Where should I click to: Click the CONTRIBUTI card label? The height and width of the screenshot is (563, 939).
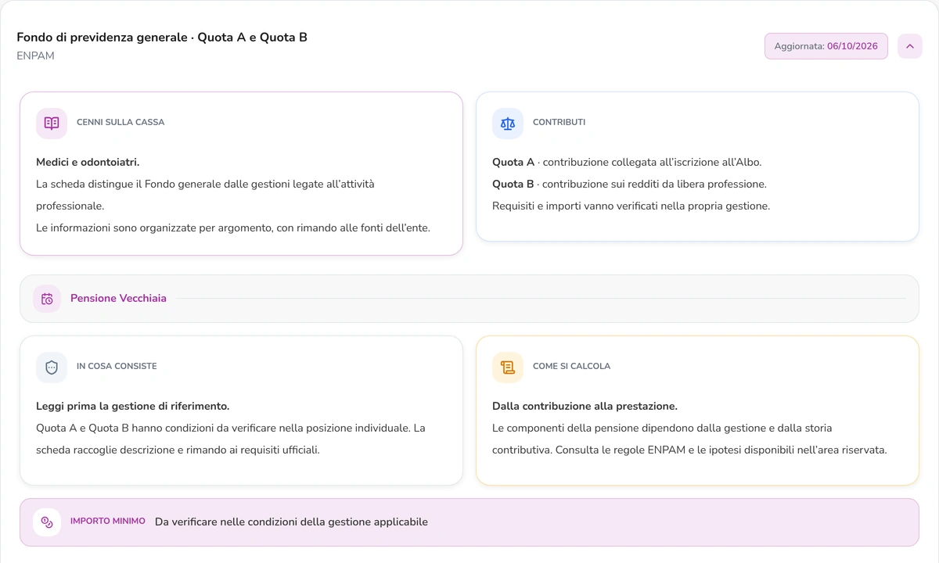click(x=559, y=123)
